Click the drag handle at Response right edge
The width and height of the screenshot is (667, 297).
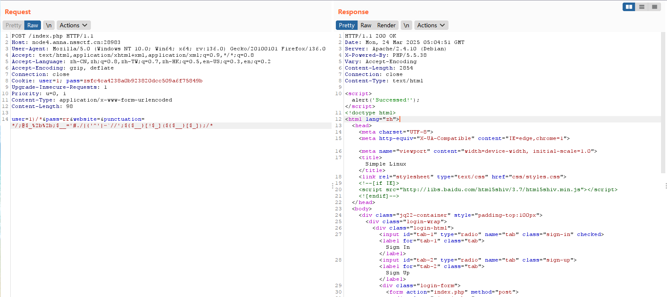[x=666, y=186]
